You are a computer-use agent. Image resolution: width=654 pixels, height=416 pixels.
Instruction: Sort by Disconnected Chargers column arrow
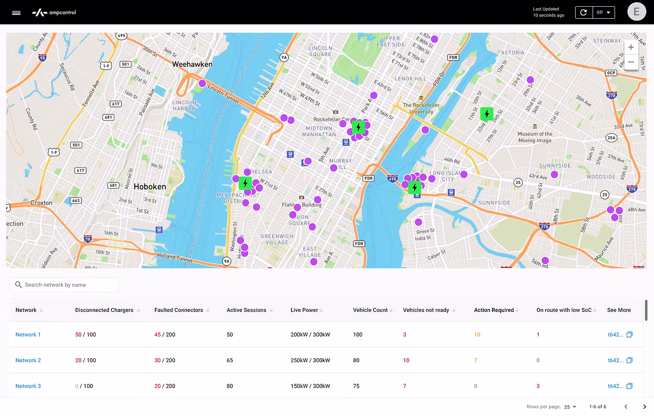click(x=138, y=310)
